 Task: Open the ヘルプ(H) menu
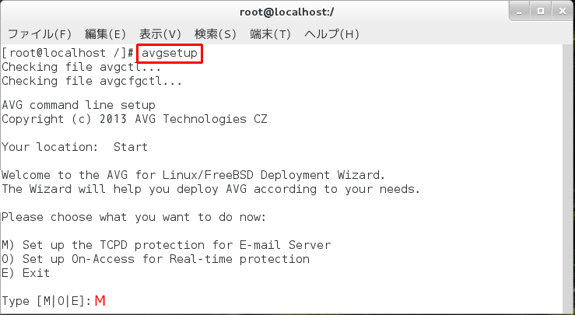[331, 34]
